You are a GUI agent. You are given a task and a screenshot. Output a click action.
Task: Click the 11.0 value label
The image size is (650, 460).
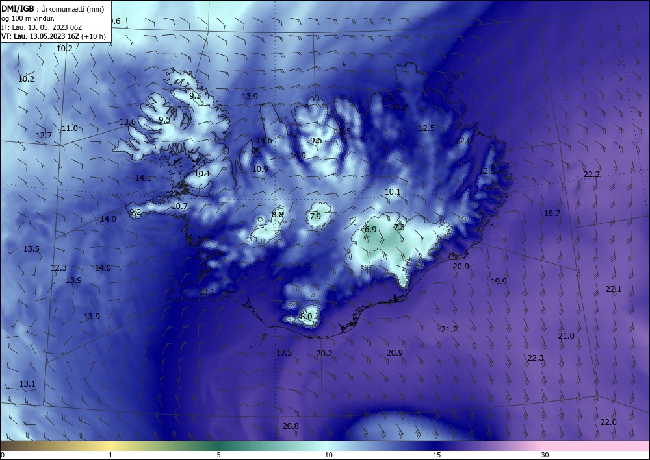point(70,128)
